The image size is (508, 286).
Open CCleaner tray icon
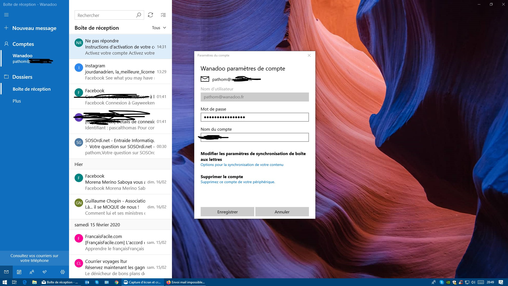(x=460, y=282)
